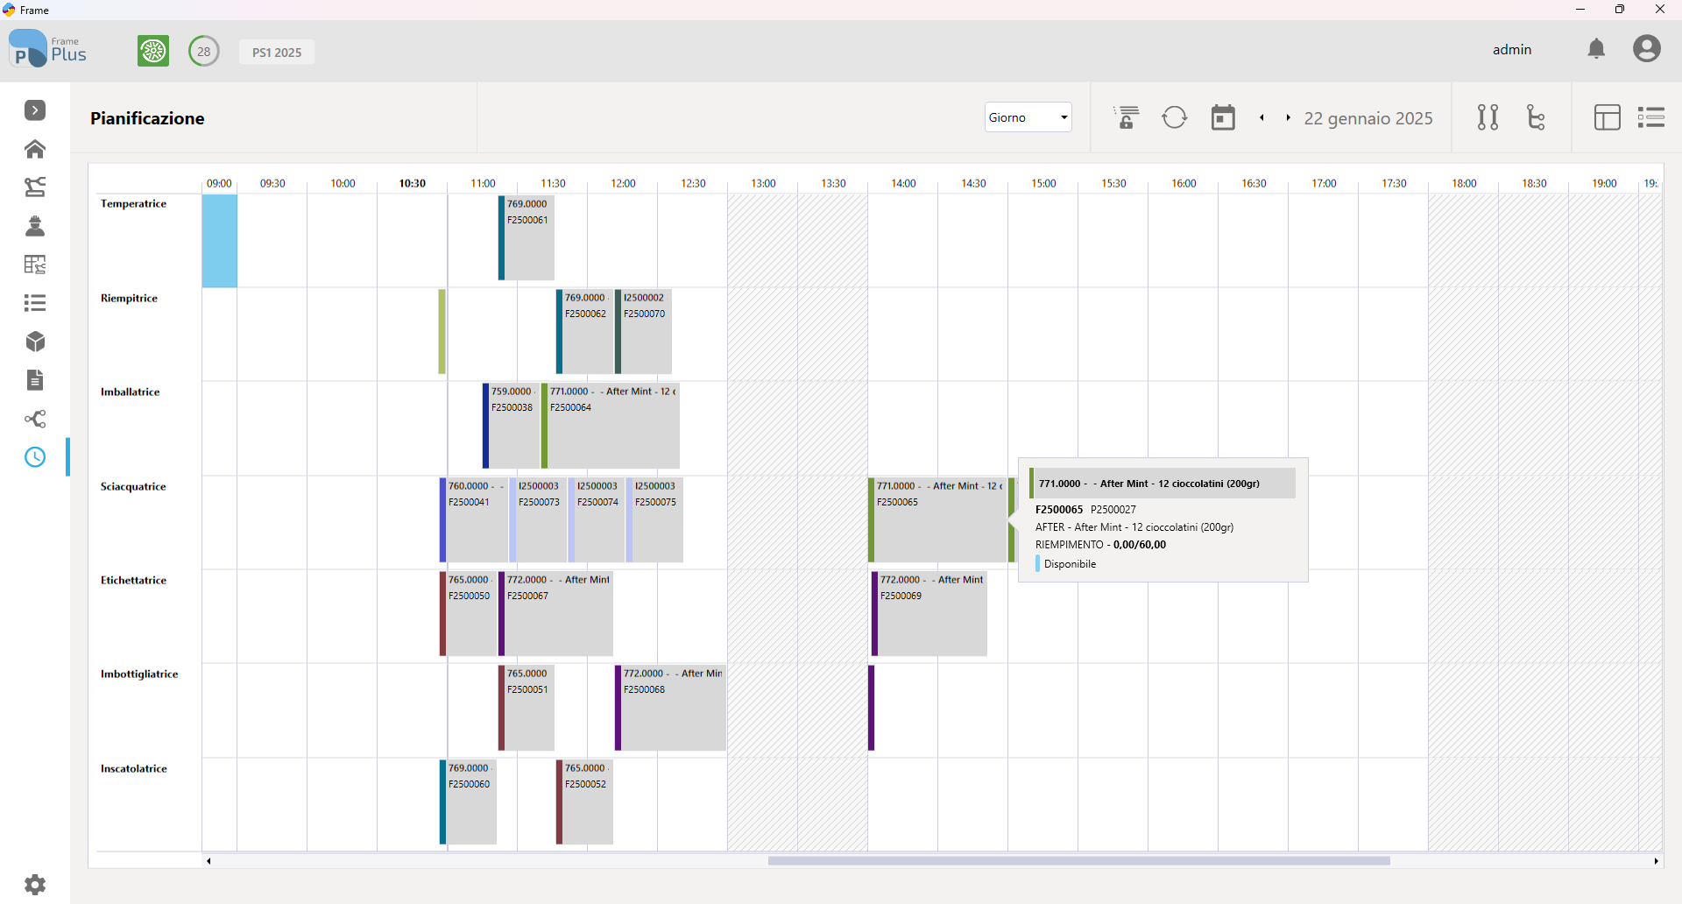
Task: Open the document icon in sidebar
Action: pyautogui.click(x=35, y=380)
